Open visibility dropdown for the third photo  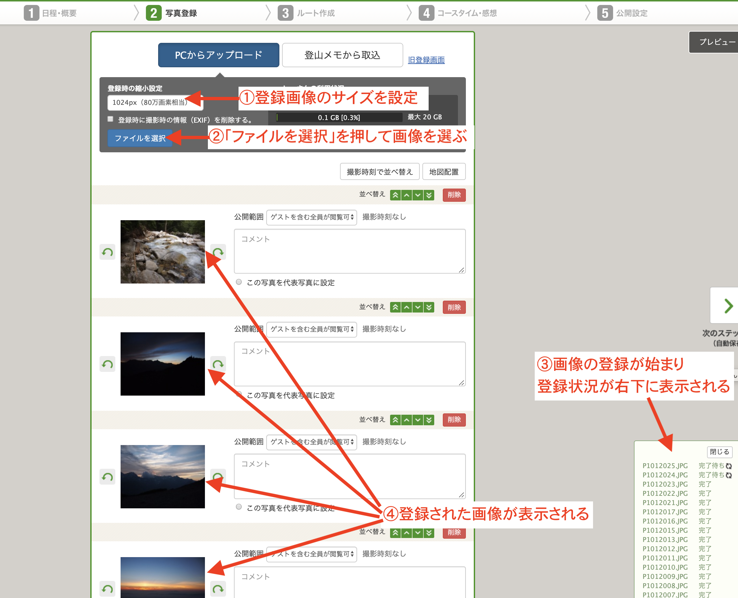tap(312, 442)
